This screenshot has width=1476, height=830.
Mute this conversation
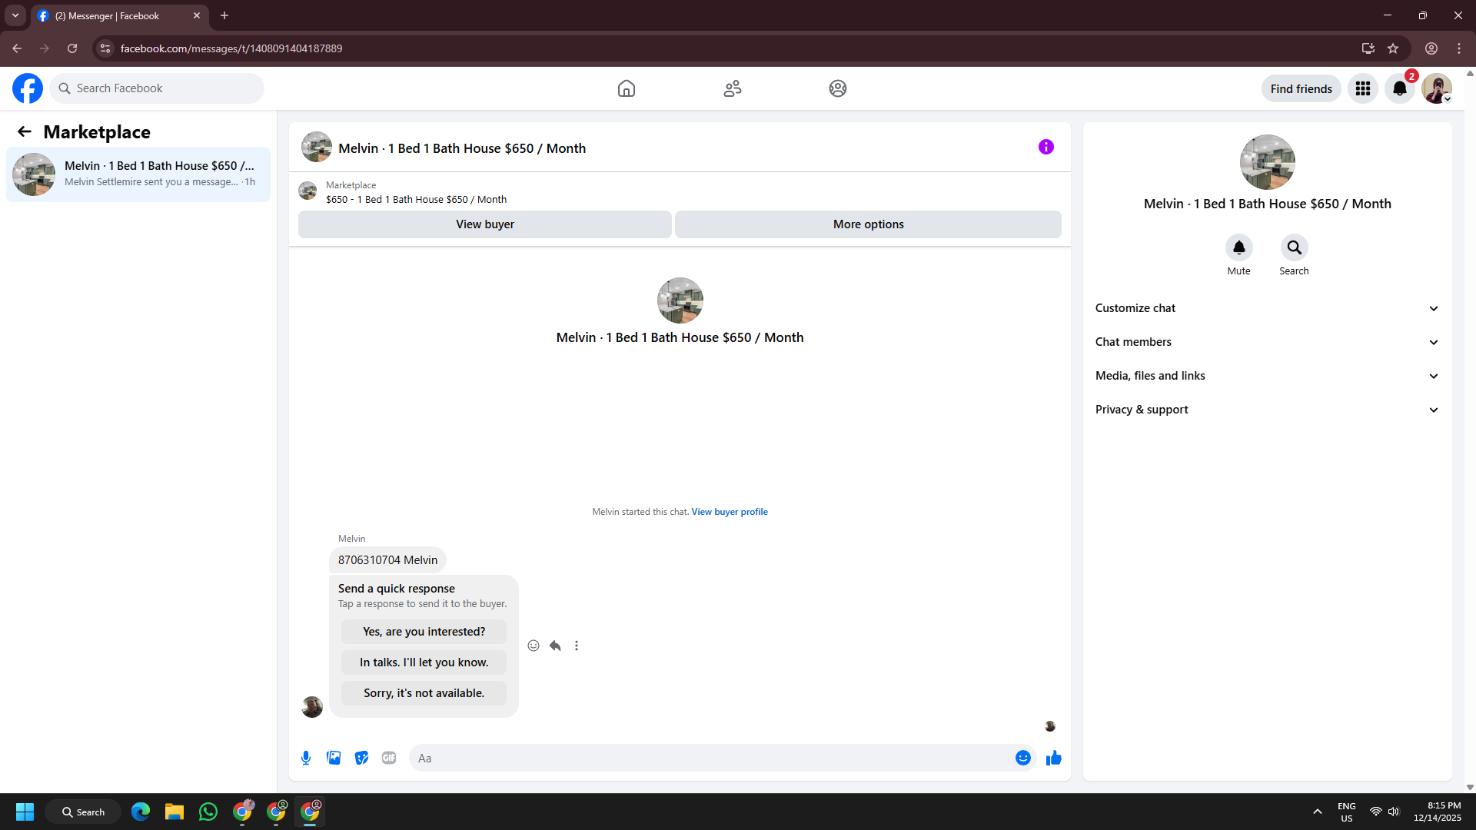pyautogui.click(x=1238, y=247)
